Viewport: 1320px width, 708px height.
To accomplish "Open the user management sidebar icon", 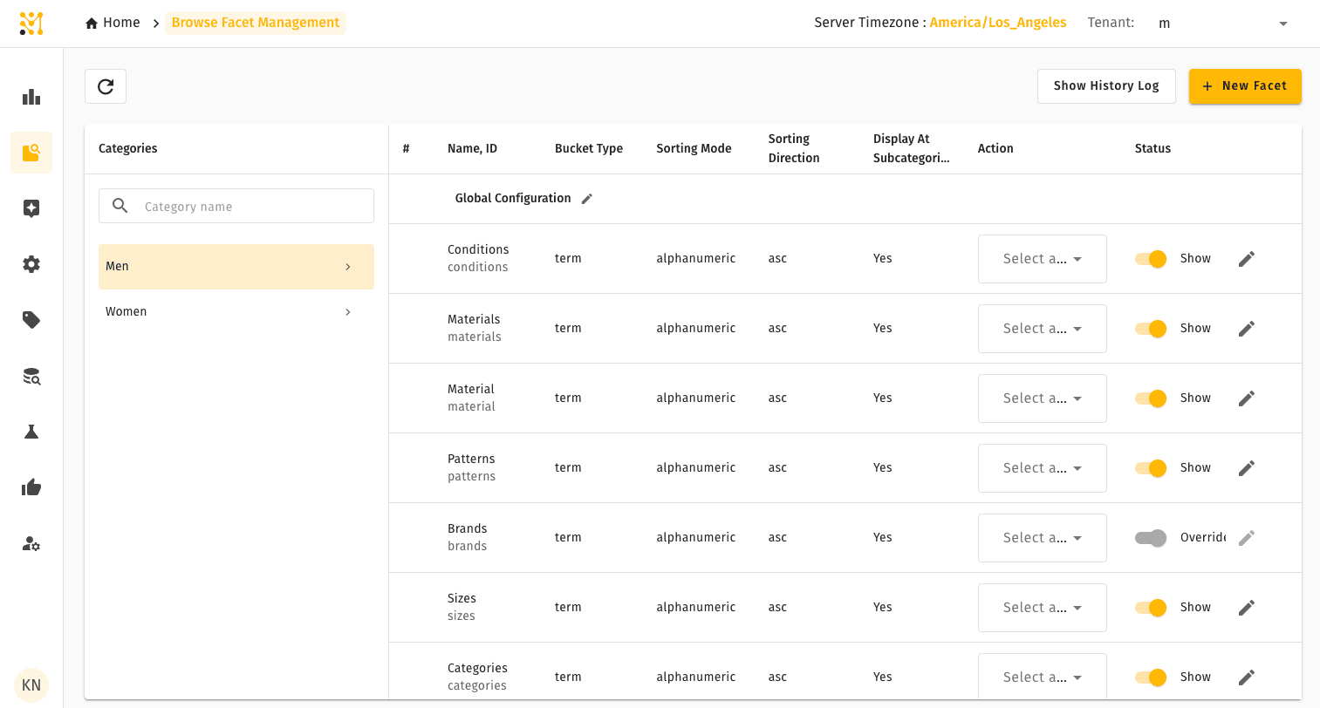I will tap(31, 543).
